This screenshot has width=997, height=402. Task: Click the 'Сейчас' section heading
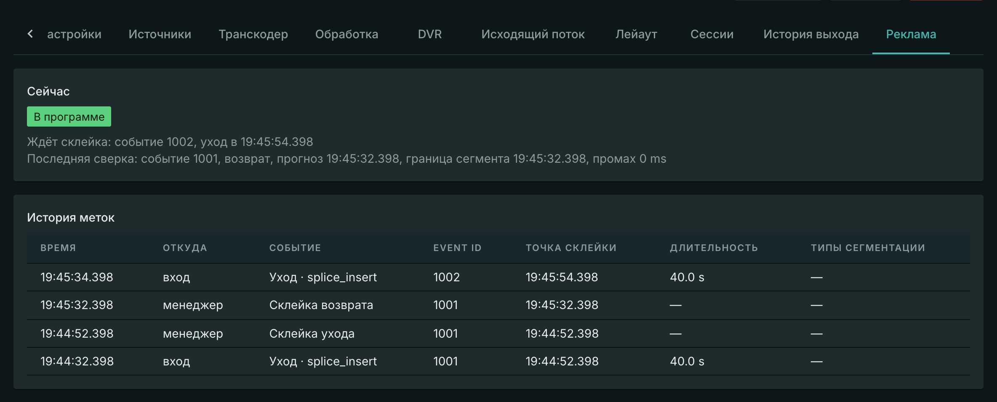[48, 91]
